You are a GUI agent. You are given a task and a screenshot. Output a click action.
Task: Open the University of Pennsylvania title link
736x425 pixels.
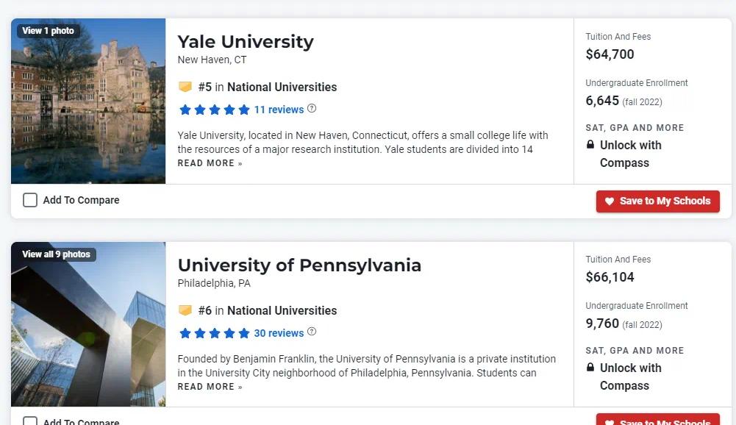(x=299, y=265)
